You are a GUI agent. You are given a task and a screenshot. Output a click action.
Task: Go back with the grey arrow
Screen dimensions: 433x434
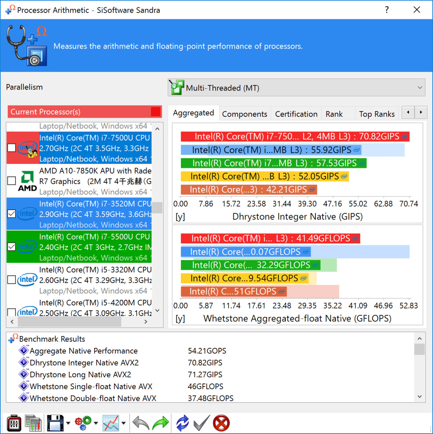coord(141,423)
